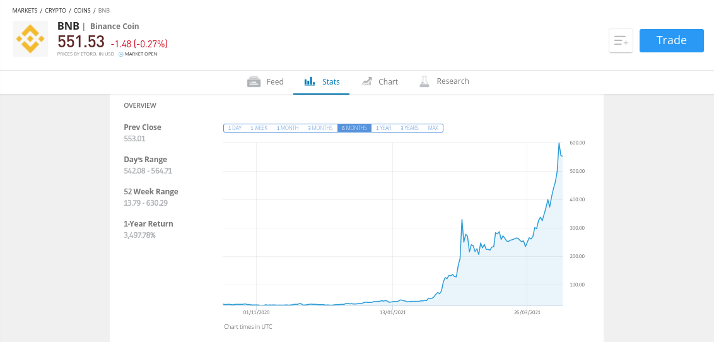
Task: Click the market open clock icon
Action: [x=120, y=54]
